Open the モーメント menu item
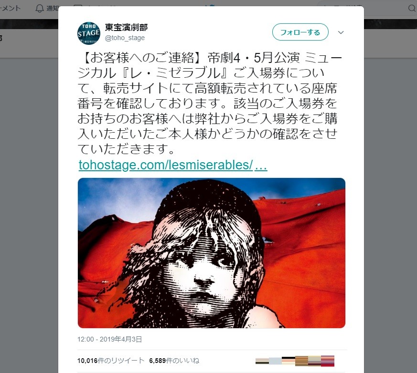Image resolution: width=417 pixels, height=373 pixels. click(x=10, y=9)
